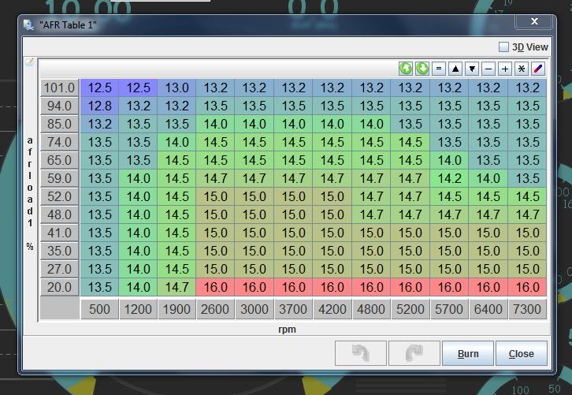572x395 pixels.
Task: Click the asterisk multiply toolbar icon
Action: pos(522,69)
